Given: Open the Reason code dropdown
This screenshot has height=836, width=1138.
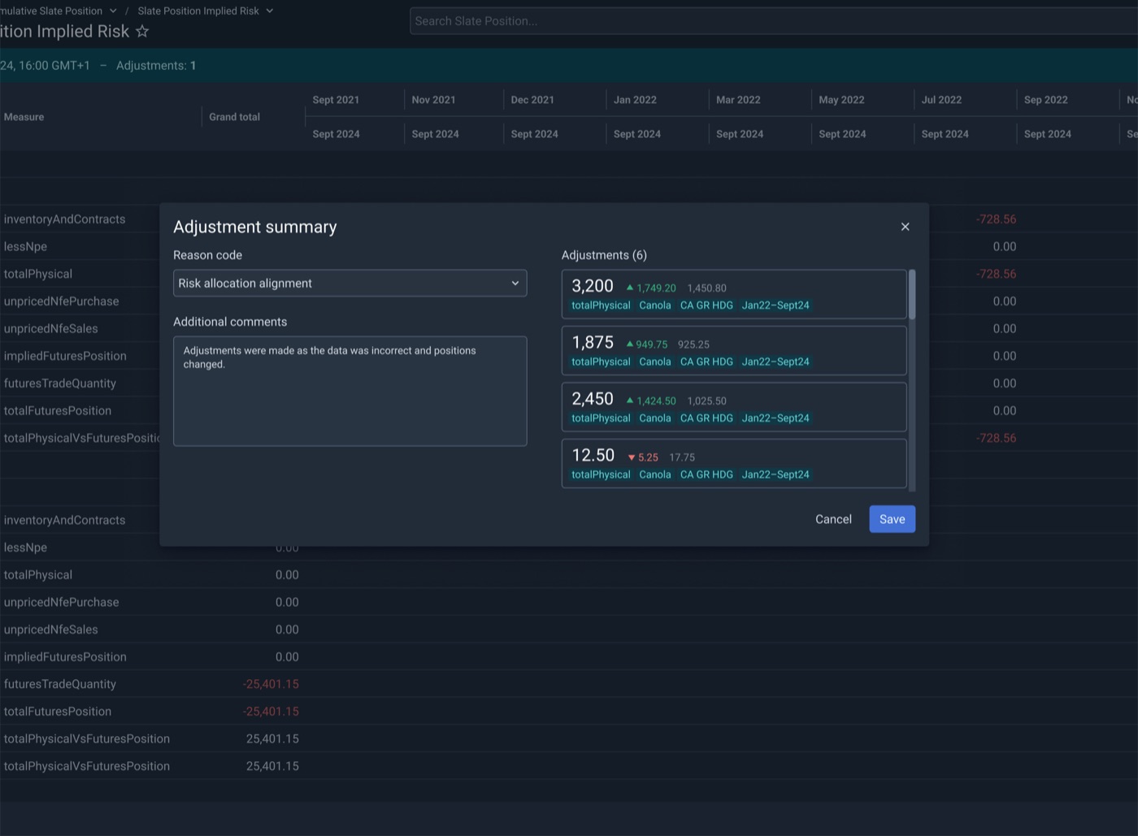Looking at the screenshot, I should pyautogui.click(x=350, y=284).
